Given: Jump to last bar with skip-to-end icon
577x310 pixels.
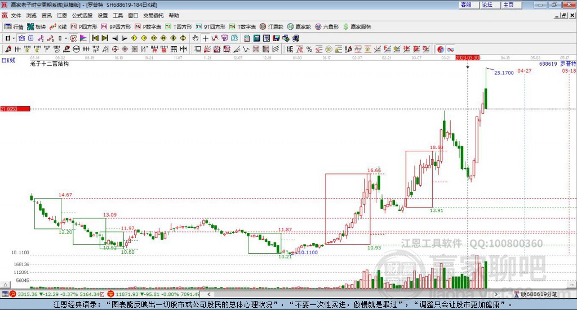Looking at the screenshot, I should 105,38.
